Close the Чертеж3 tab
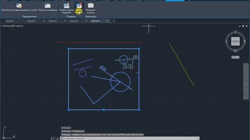The width and height of the screenshot is (250, 140). click(86, 21)
